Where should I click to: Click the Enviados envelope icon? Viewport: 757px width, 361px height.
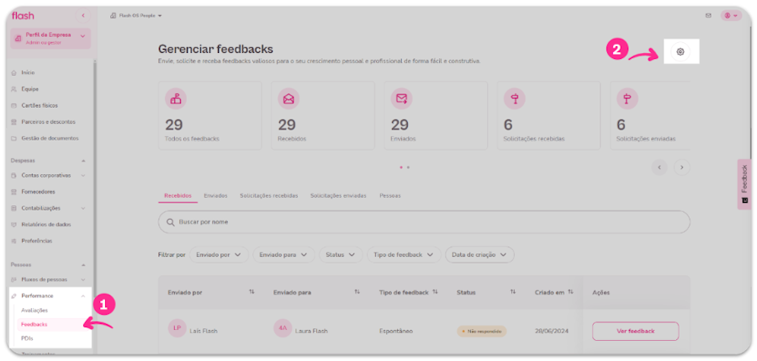(402, 98)
